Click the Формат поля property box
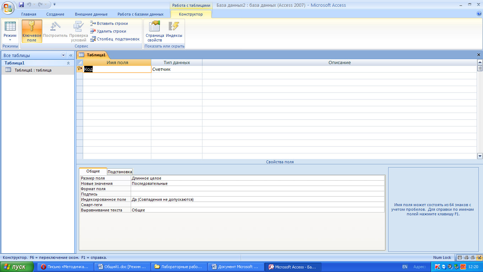 pos(257,189)
